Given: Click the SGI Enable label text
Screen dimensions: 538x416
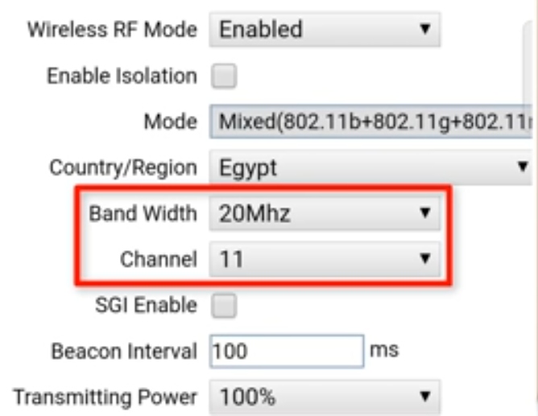Looking at the screenshot, I should (x=146, y=305).
